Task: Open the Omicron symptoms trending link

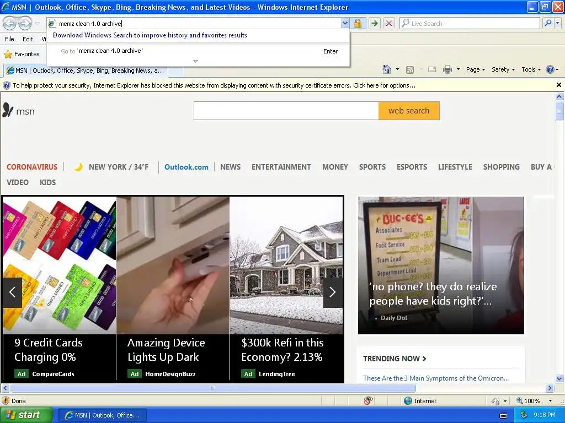Action: click(x=436, y=378)
